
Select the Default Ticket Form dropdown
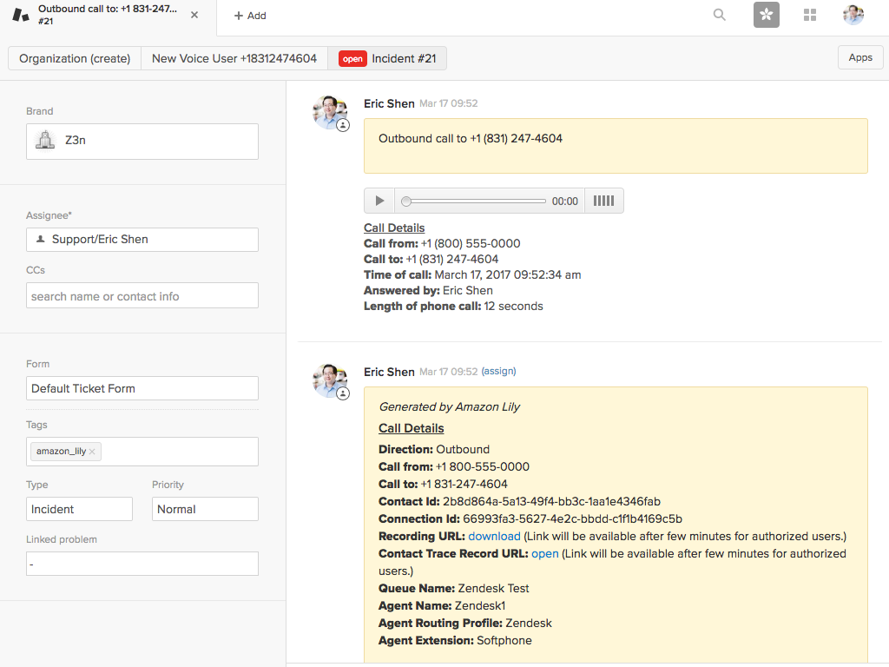coord(142,388)
